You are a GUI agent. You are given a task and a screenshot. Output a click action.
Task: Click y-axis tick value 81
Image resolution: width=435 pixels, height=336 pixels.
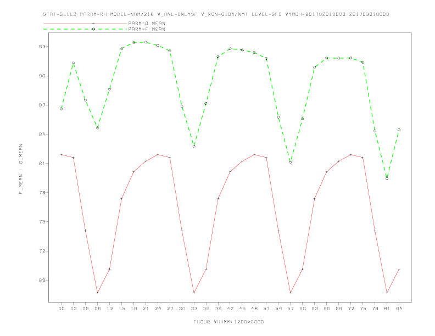(x=42, y=163)
